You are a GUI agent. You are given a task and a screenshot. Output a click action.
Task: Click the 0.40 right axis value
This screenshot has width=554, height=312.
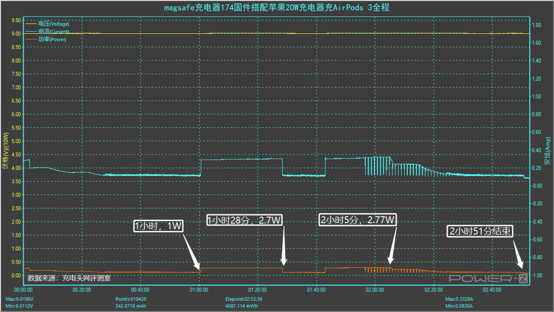pyautogui.click(x=537, y=150)
